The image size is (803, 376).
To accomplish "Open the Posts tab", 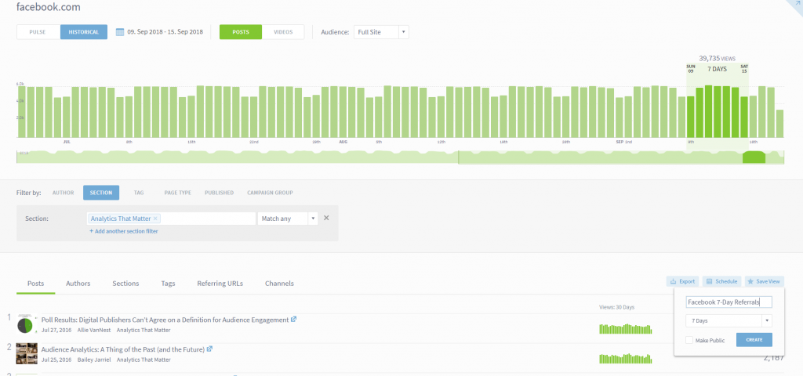I will [36, 284].
